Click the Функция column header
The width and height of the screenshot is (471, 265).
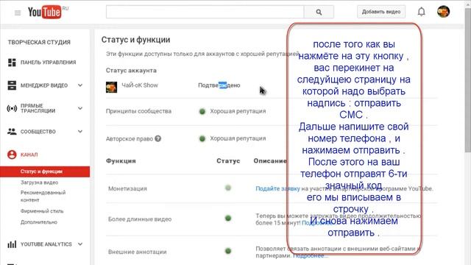tap(121, 161)
